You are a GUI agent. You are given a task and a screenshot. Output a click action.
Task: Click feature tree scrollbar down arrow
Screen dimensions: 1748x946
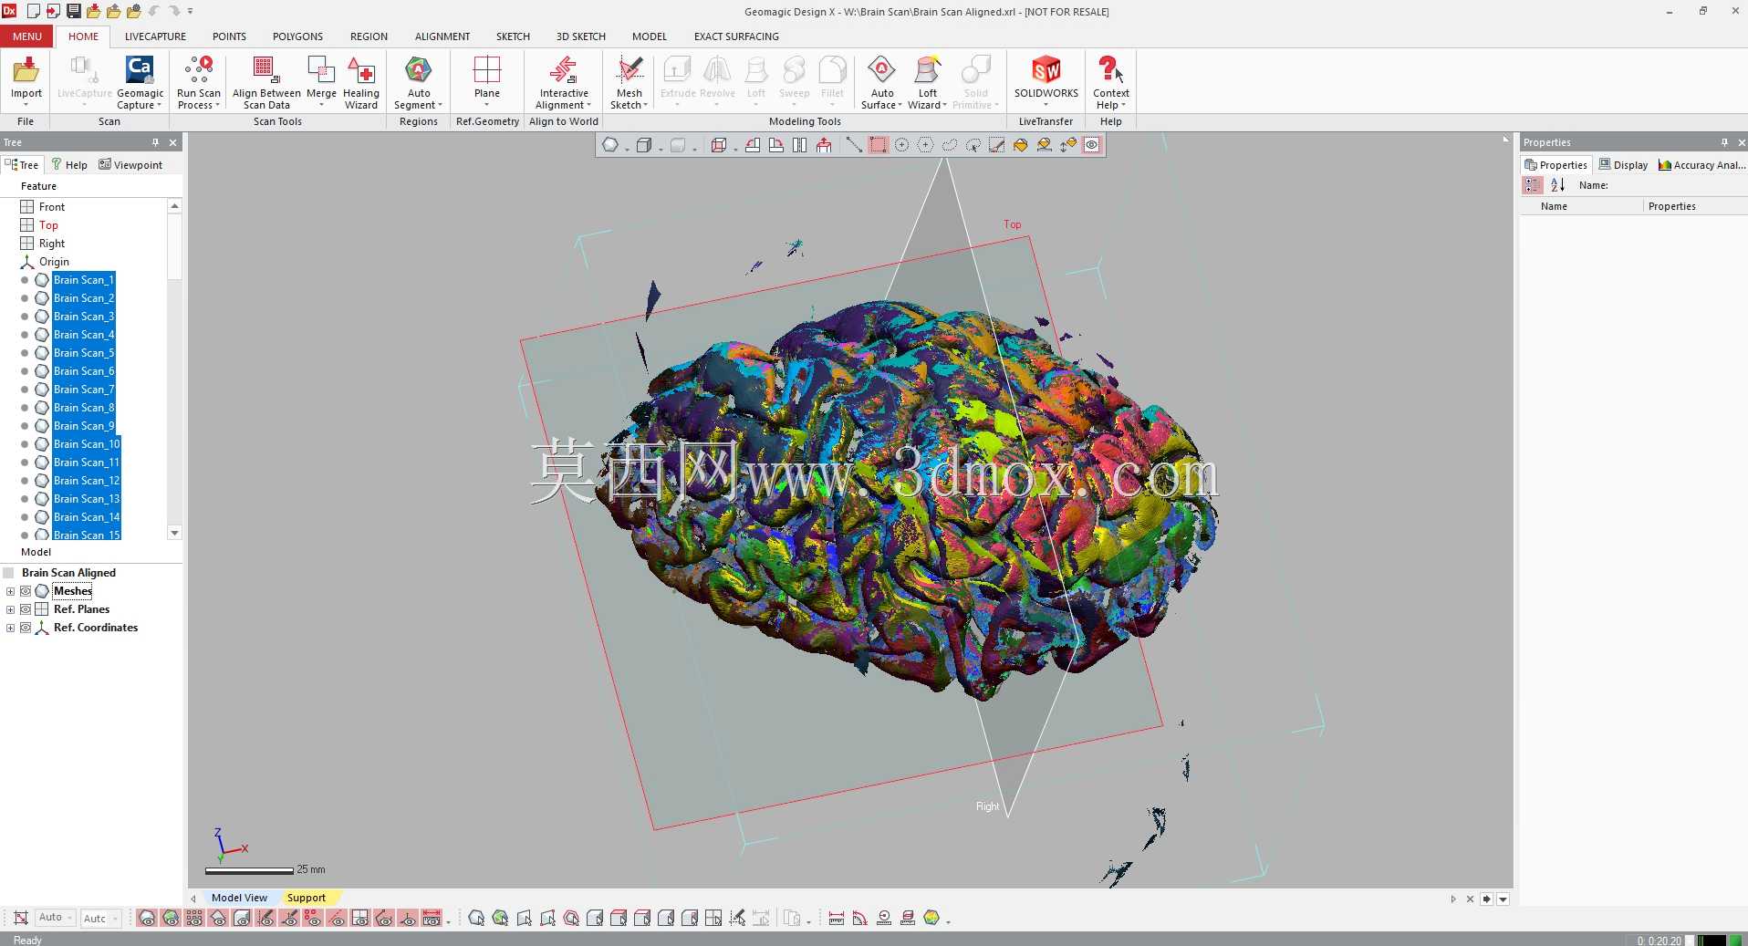tap(174, 533)
